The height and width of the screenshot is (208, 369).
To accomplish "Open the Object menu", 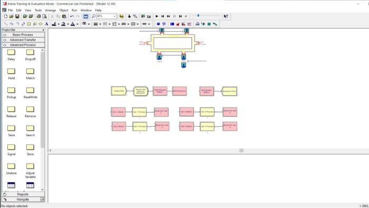I will pos(64,11).
